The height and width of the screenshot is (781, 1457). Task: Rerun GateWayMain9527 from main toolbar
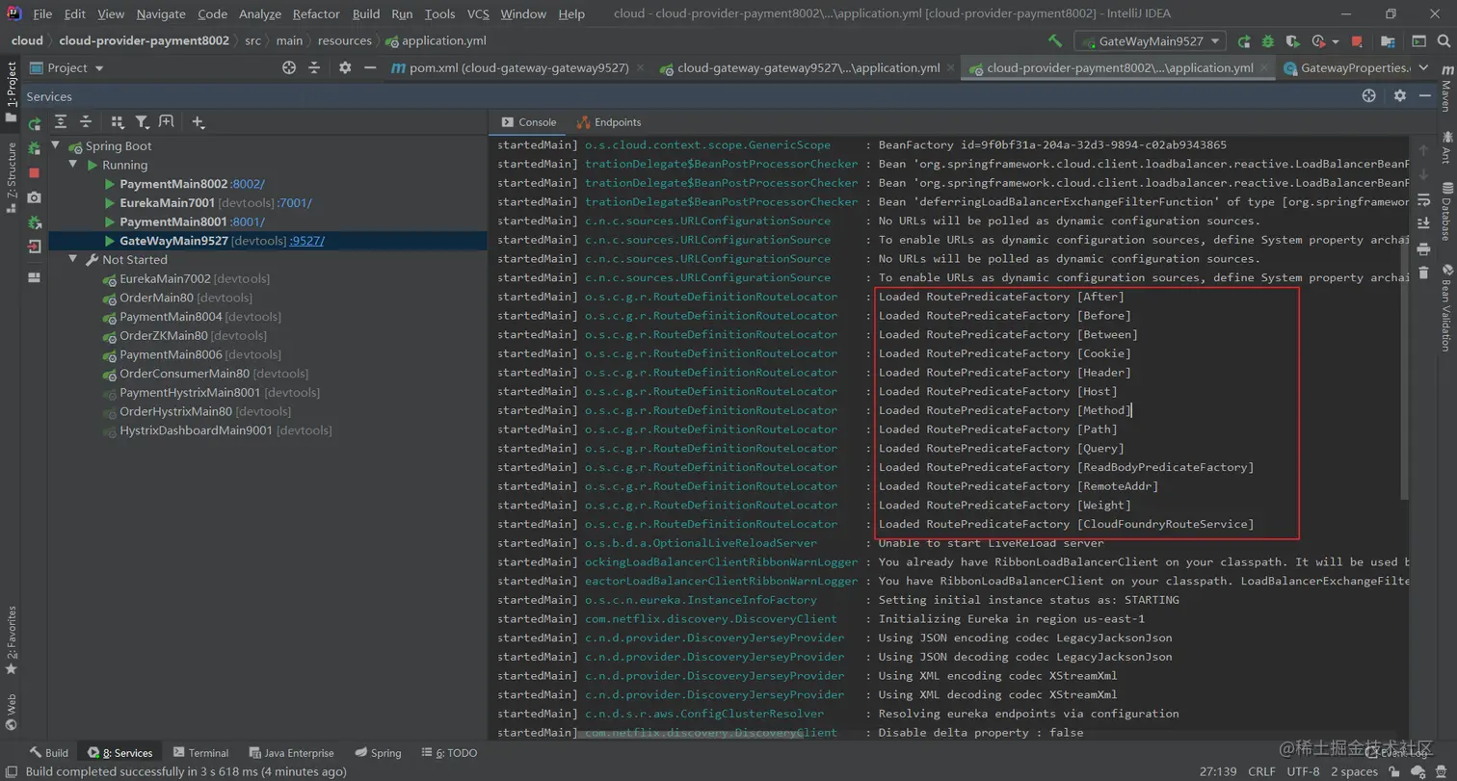coord(1244,41)
